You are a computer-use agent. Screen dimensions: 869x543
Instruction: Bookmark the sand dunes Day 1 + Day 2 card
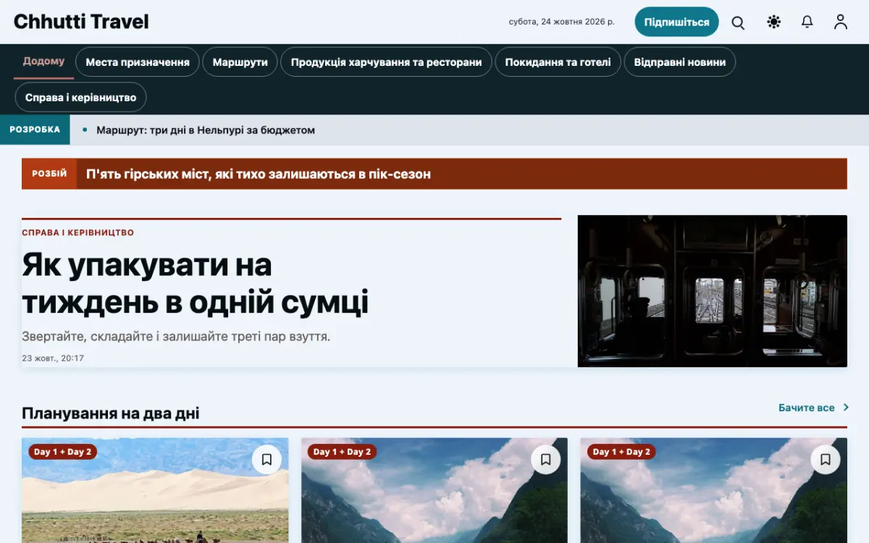click(266, 460)
